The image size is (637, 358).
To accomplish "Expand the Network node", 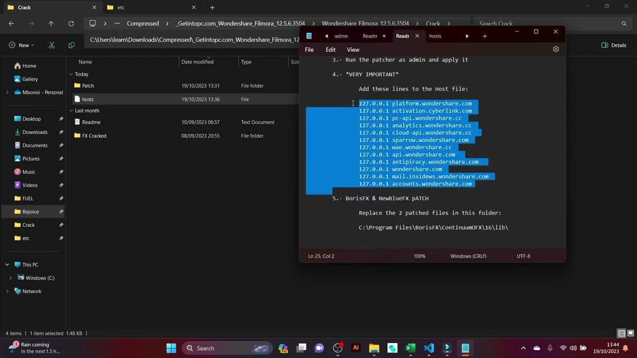I will (x=7, y=291).
